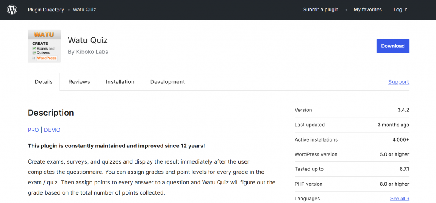Click PHP version 8.0 or higher value
The height and width of the screenshot is (203, 436).
(x=395, y=184)
